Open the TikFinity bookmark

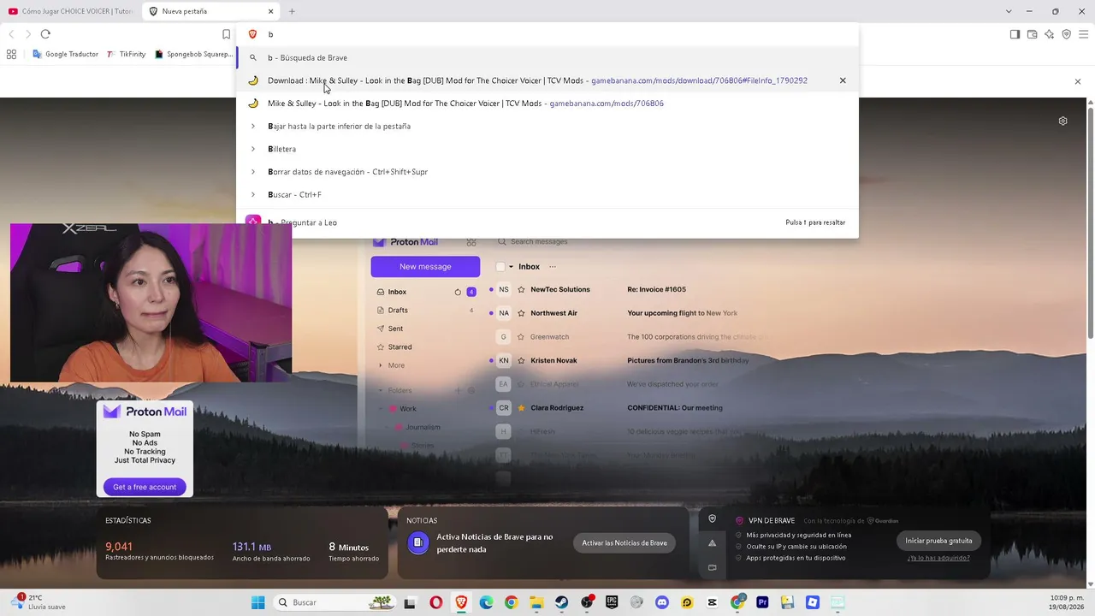tap(126, 54)
